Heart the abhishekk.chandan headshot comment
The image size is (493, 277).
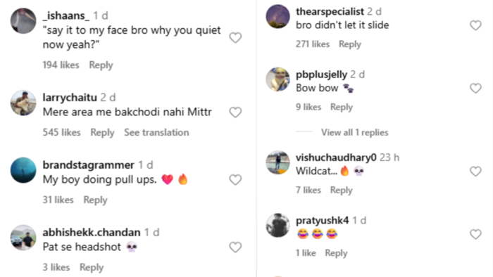click(235, 247)
